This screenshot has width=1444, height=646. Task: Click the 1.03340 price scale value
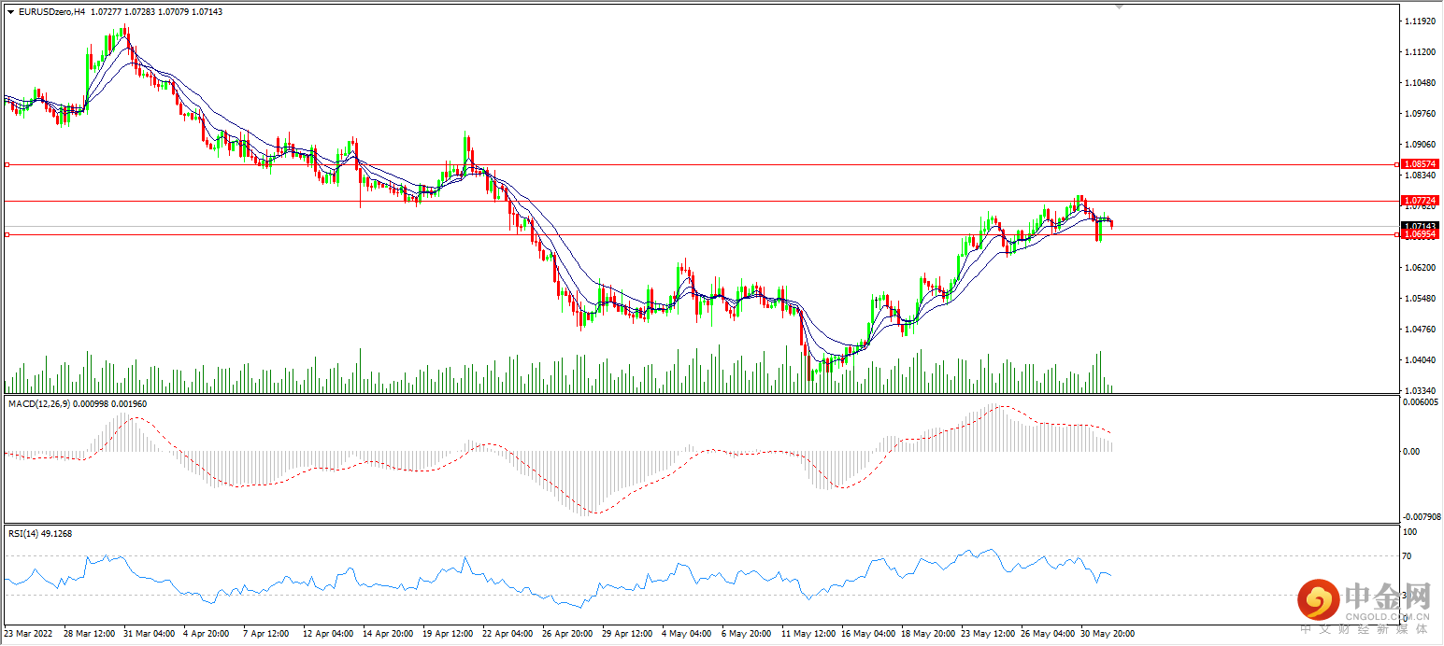(1421, 391)
